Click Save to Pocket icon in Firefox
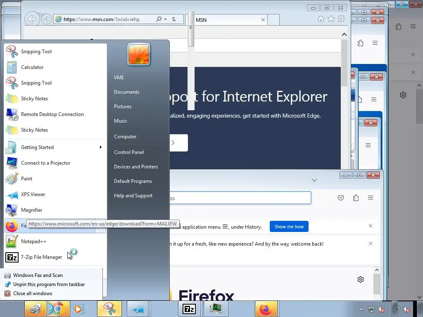The height and width of the screenshot is (317, 423). coord(341,198)
